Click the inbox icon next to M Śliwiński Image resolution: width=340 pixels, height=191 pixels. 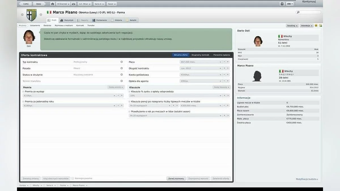(74, 4)
